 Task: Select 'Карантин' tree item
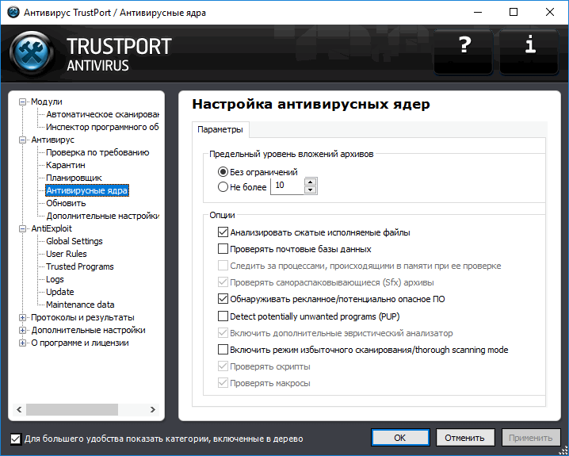click(x=66, y=165)
